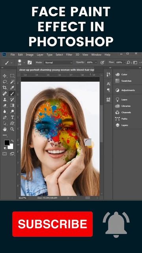142x253 pixels.
Task: Click the search magnifier in options bar
Action: (128, 62)
